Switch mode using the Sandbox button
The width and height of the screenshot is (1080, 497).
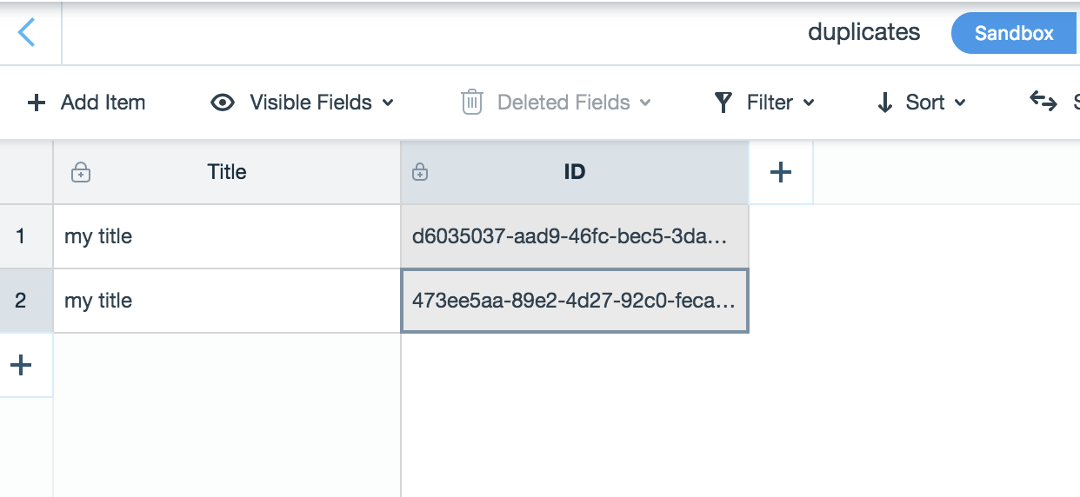[x=1013, y=33]
